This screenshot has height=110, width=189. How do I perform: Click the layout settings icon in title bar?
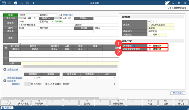point(27,3)
